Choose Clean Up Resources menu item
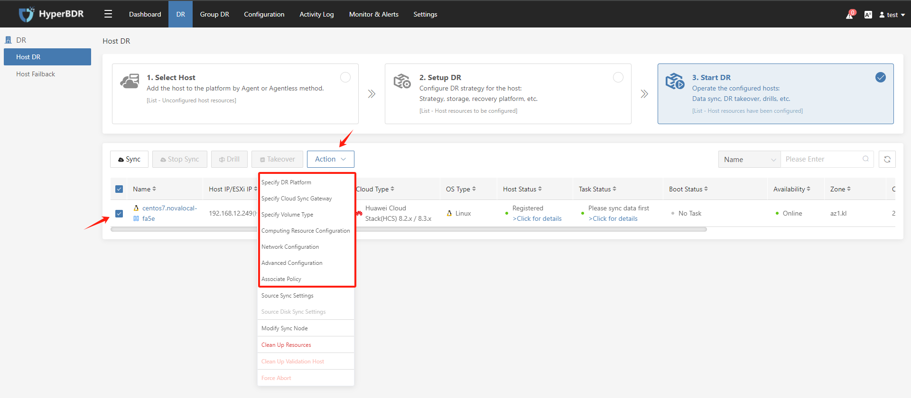 pyautogui.click(x=306, y=345)
